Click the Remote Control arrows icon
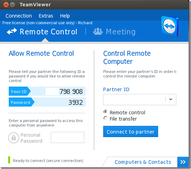The image size is (191, 169). [12, 31]
